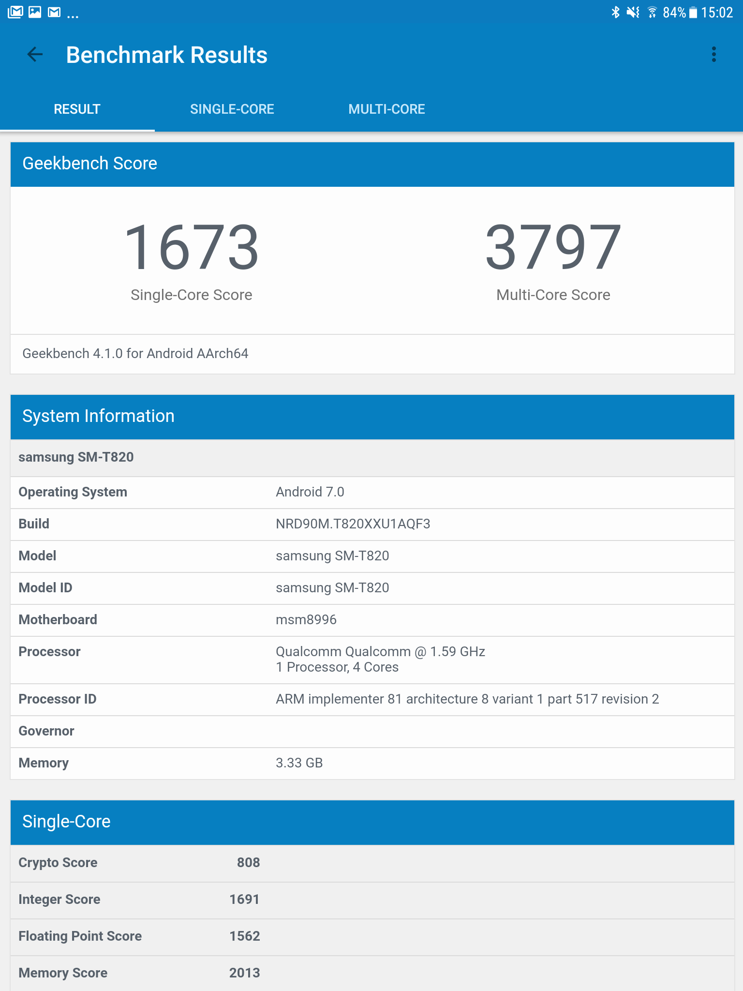Tap the 3.33 GB memory value
Screen dimensions: 743x991
pos(299,763)
